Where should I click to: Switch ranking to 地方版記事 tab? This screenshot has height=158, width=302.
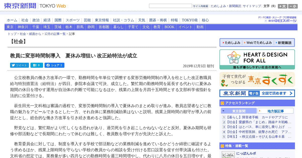276,111
